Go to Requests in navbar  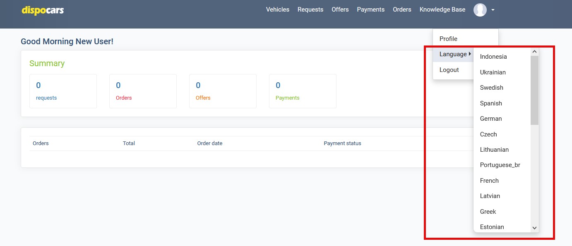pos(310,10)
